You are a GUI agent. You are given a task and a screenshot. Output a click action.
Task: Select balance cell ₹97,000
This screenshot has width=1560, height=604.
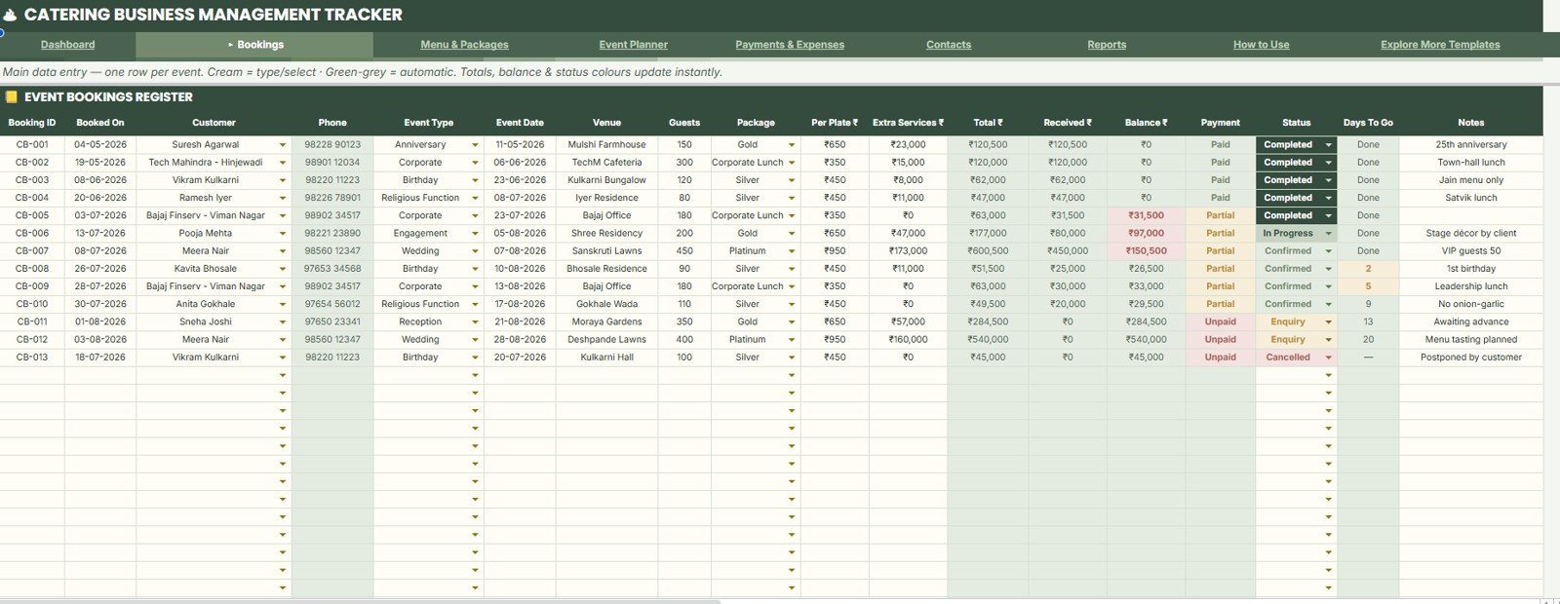coord(1146,233)
